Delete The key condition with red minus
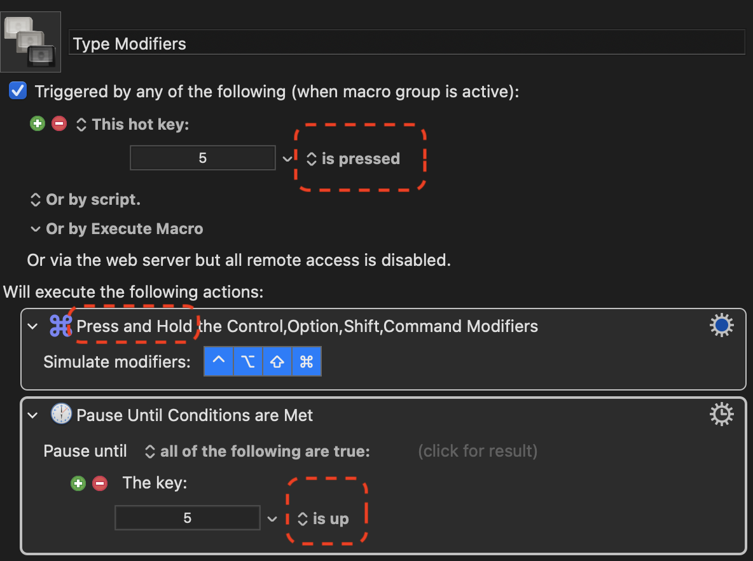This screenshot has width=753, height=561. [x=100, y=483]
